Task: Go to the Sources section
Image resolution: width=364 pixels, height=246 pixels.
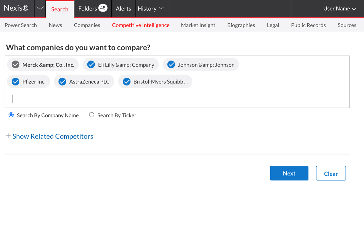Action: pos(347,25)
